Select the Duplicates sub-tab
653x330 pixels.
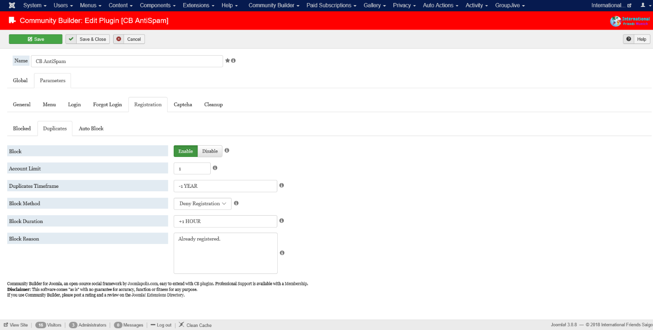point(55,128)
